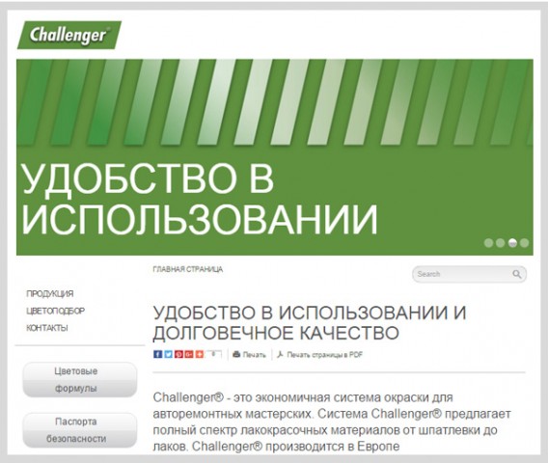Click the ГЛАВНАЯ СТРАНИЦА breadcrumb link

click(x=188, y=269)
